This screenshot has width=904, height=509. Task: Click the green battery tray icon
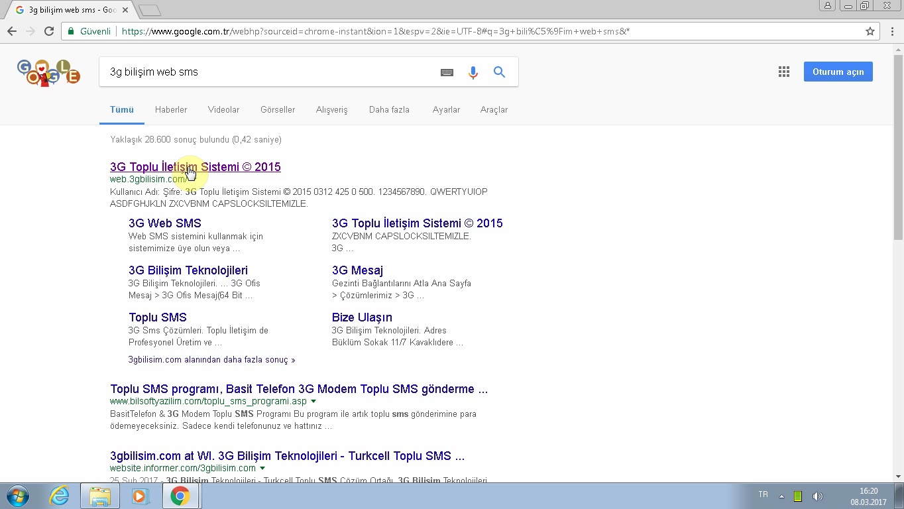798,496
